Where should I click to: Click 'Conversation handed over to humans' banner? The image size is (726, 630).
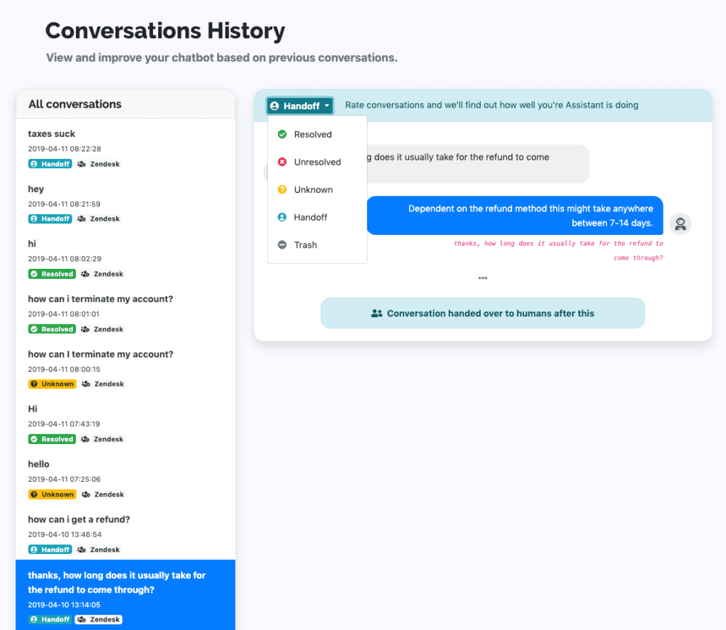click(x=483, y=313)
